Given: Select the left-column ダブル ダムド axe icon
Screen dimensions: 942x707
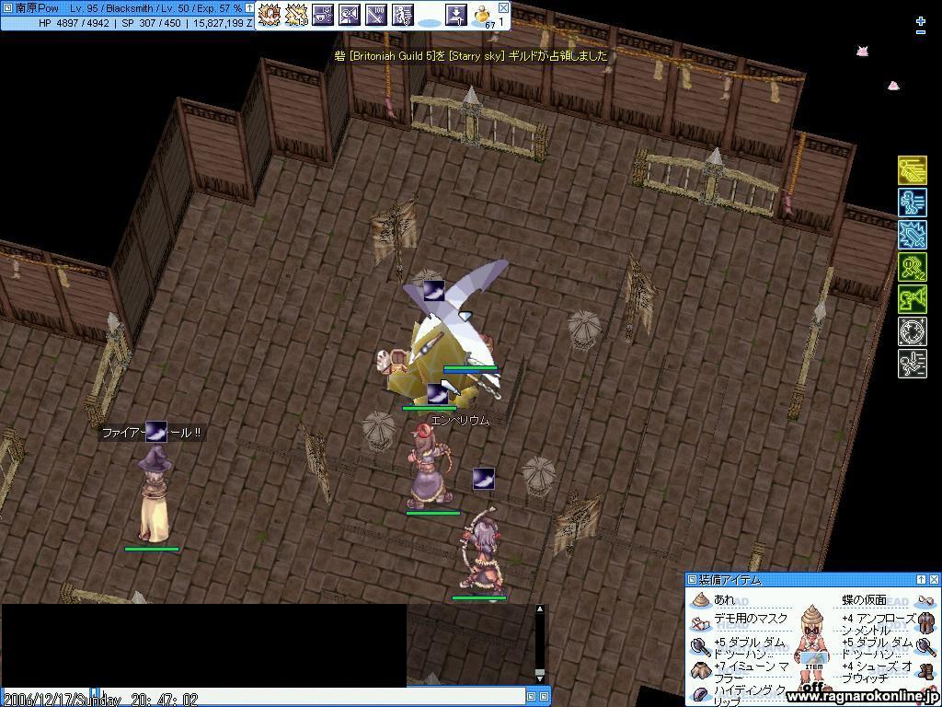Looking at the screenshot, I should (700, 646).
